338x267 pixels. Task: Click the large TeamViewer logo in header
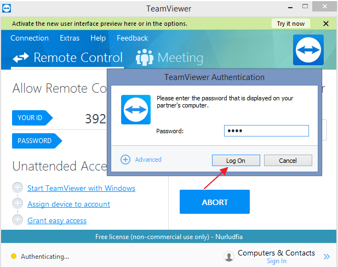pyautogui.click(x=308, y=50)
